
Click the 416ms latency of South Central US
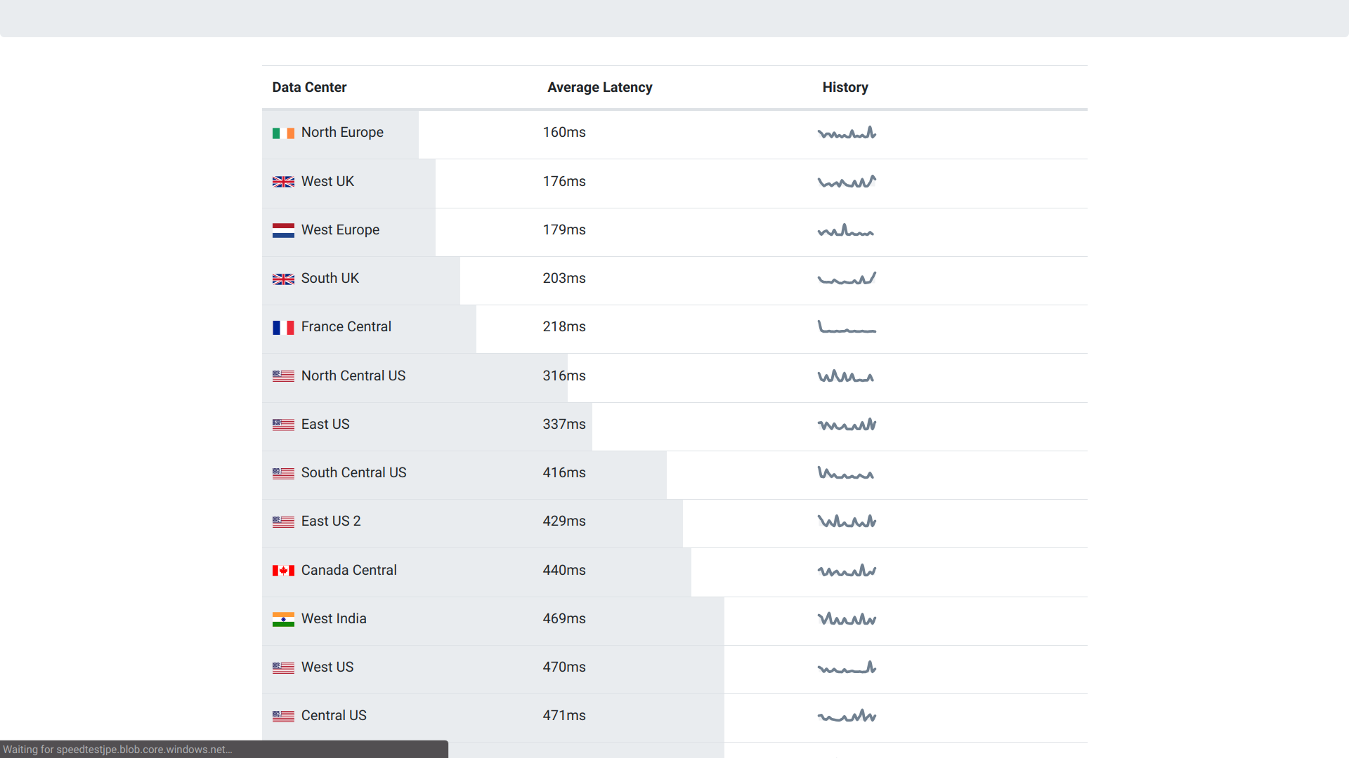tap(563, 472)
